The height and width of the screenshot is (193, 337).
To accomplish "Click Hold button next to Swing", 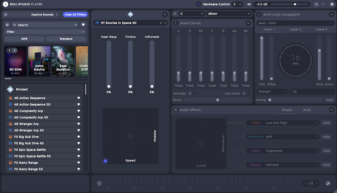I will (x=329, y=100).
